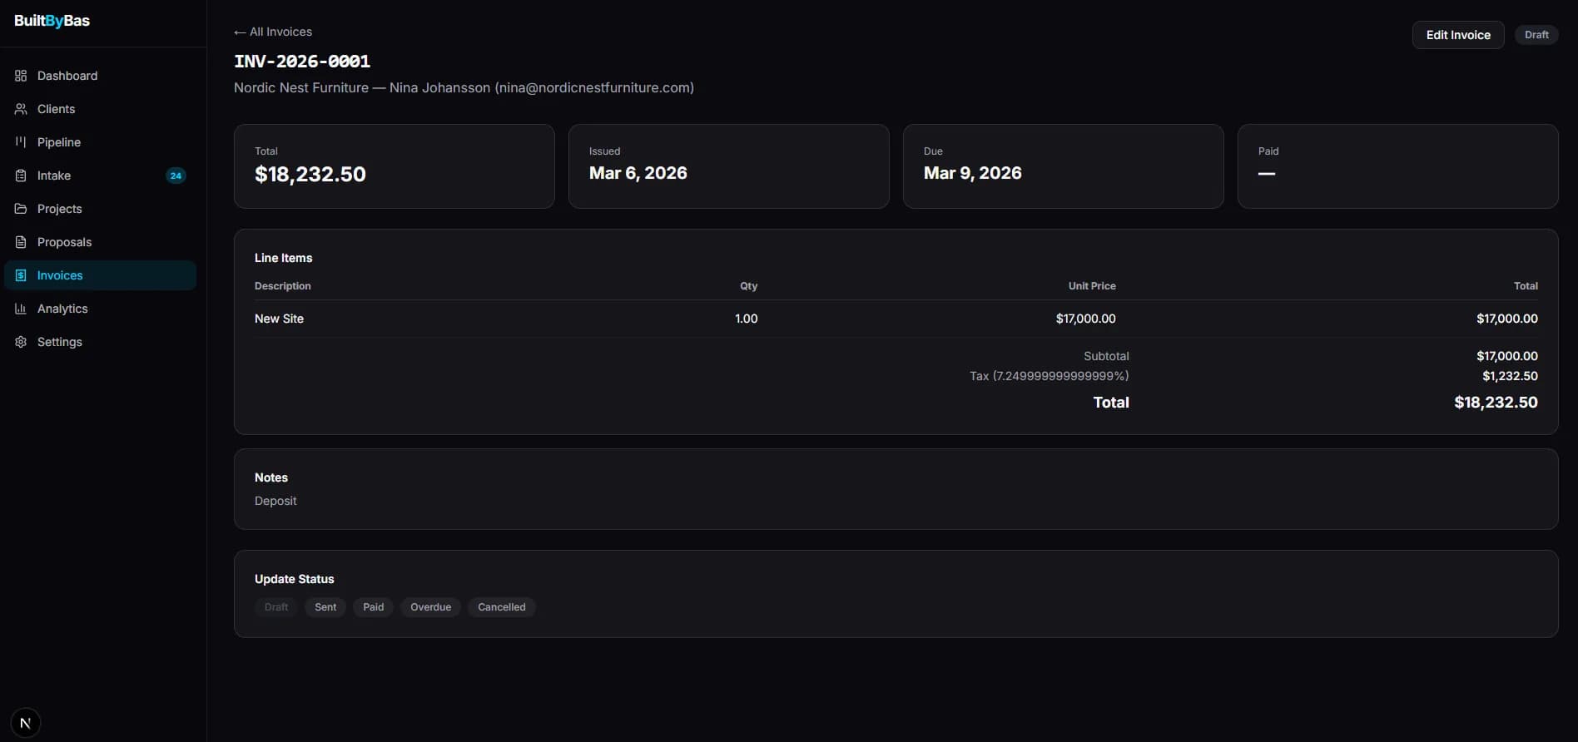Click the Analytics bar chart icon
The image size is (1578, 742).
pyautogui.click(x=21, y=309)
